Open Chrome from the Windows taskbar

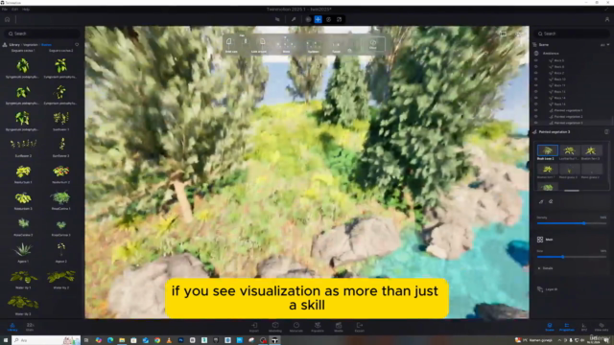coord(157,340)
